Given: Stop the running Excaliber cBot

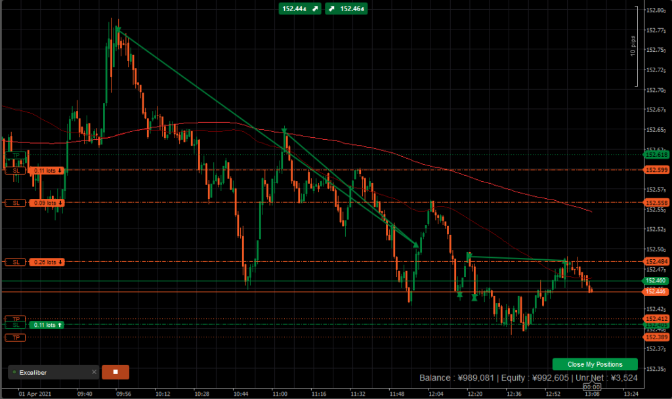Looking at the screenshot, I should [x=115, y=372].
